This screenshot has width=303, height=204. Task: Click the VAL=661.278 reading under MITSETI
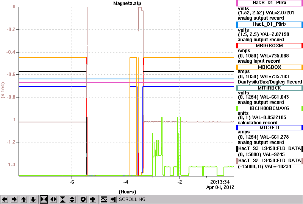click(x=275, y=137)
